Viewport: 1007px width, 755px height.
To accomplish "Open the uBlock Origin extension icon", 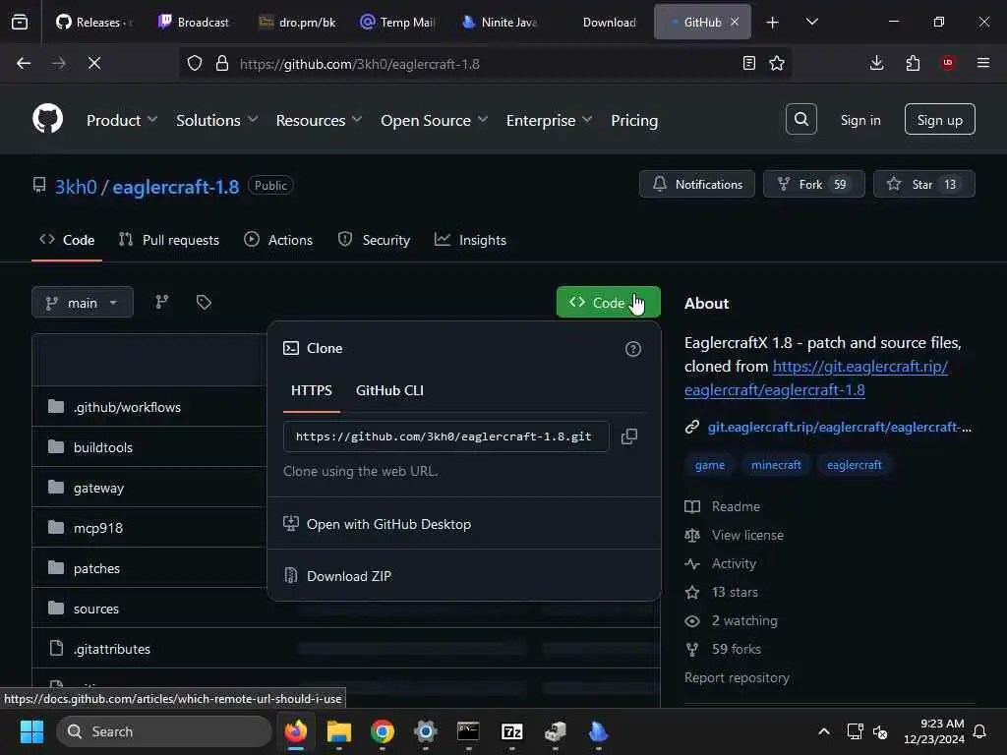I will click(947, 63).
